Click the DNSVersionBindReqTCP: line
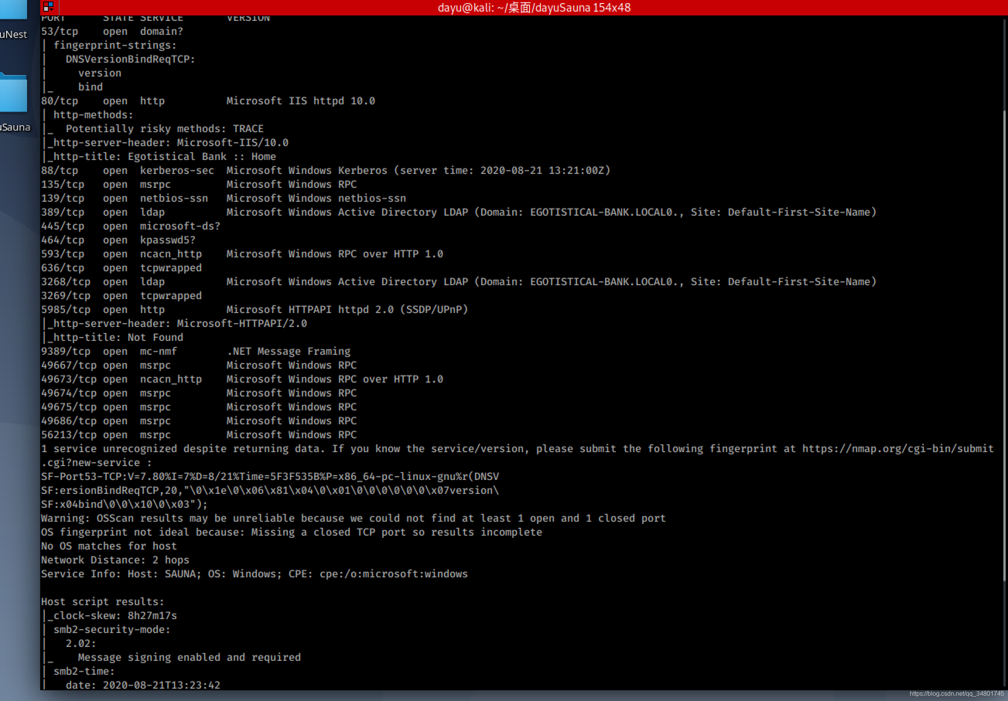The width and height of the screenshot is (1008, 701). coord(130,59)
